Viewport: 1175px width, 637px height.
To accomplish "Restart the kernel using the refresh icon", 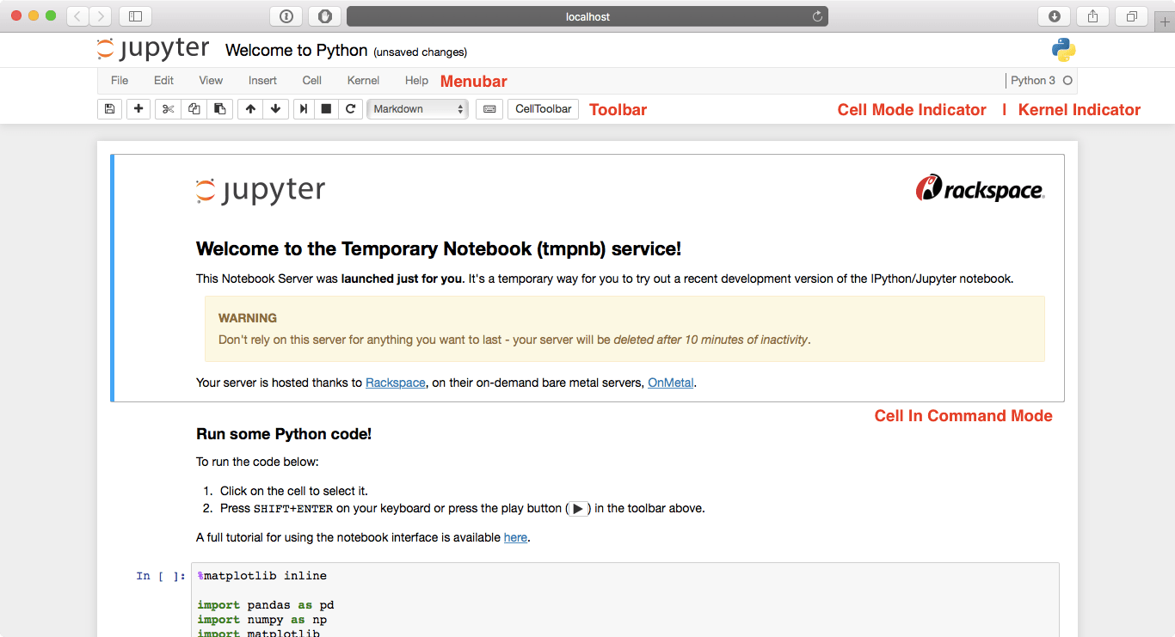I will click(351, 108).
